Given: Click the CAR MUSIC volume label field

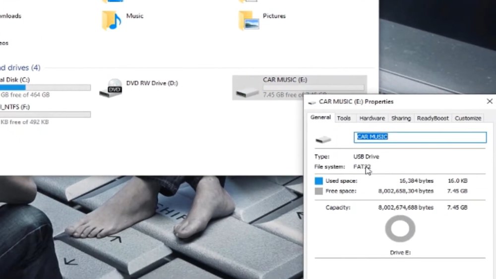Looking at the screenshot, I should click(420, 137).
